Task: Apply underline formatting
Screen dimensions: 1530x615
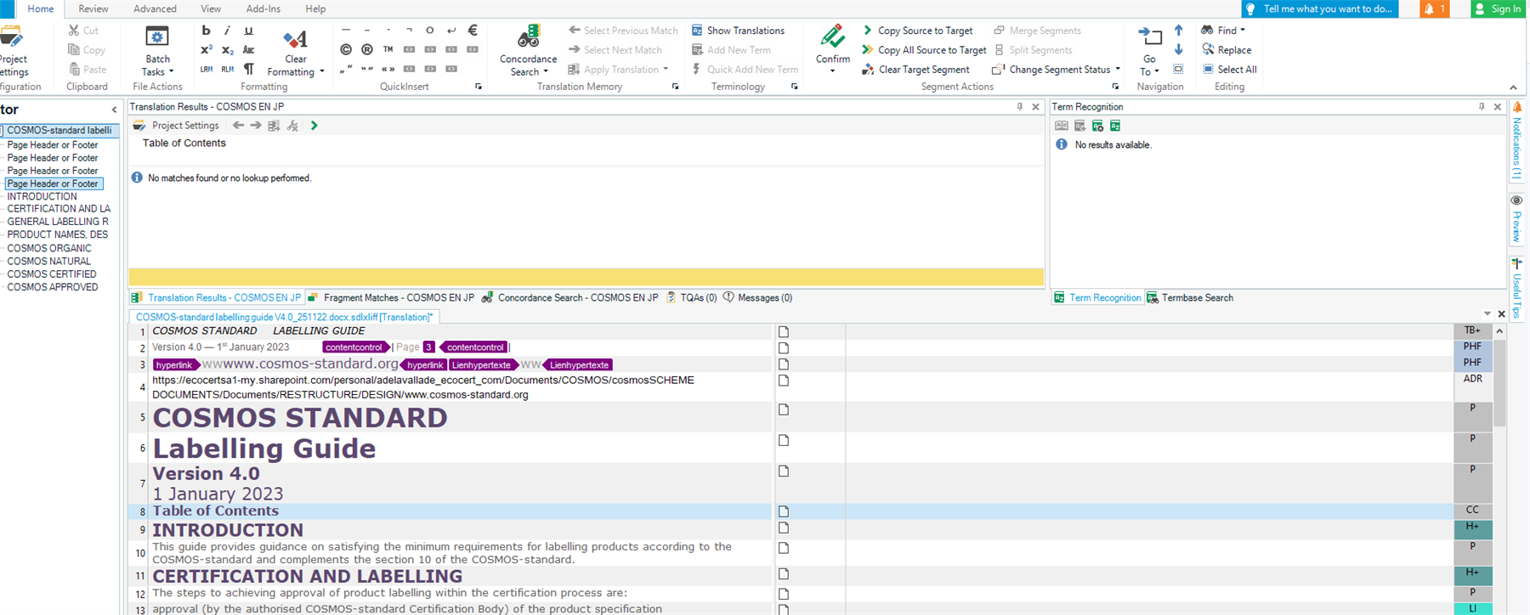Action: click(x=248, y=31)
